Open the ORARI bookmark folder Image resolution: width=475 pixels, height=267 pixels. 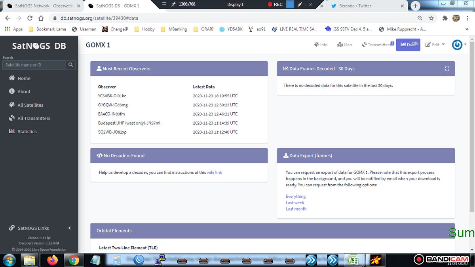(203, 29)
